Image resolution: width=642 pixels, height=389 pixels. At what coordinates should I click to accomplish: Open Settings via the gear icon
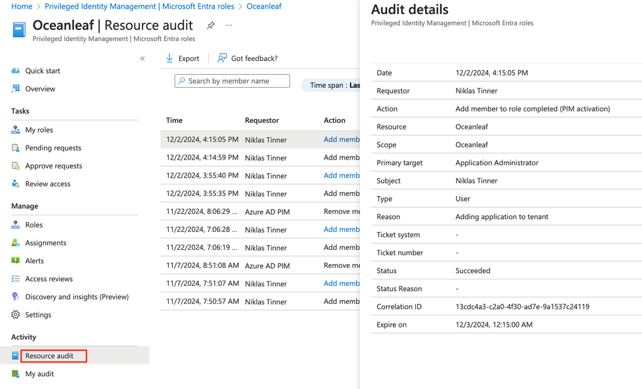pos(15,314)
